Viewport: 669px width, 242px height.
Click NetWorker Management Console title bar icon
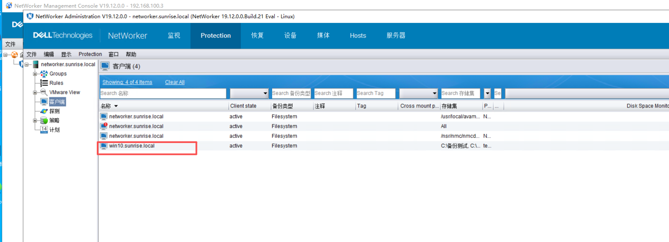click(x=9, y=5)
